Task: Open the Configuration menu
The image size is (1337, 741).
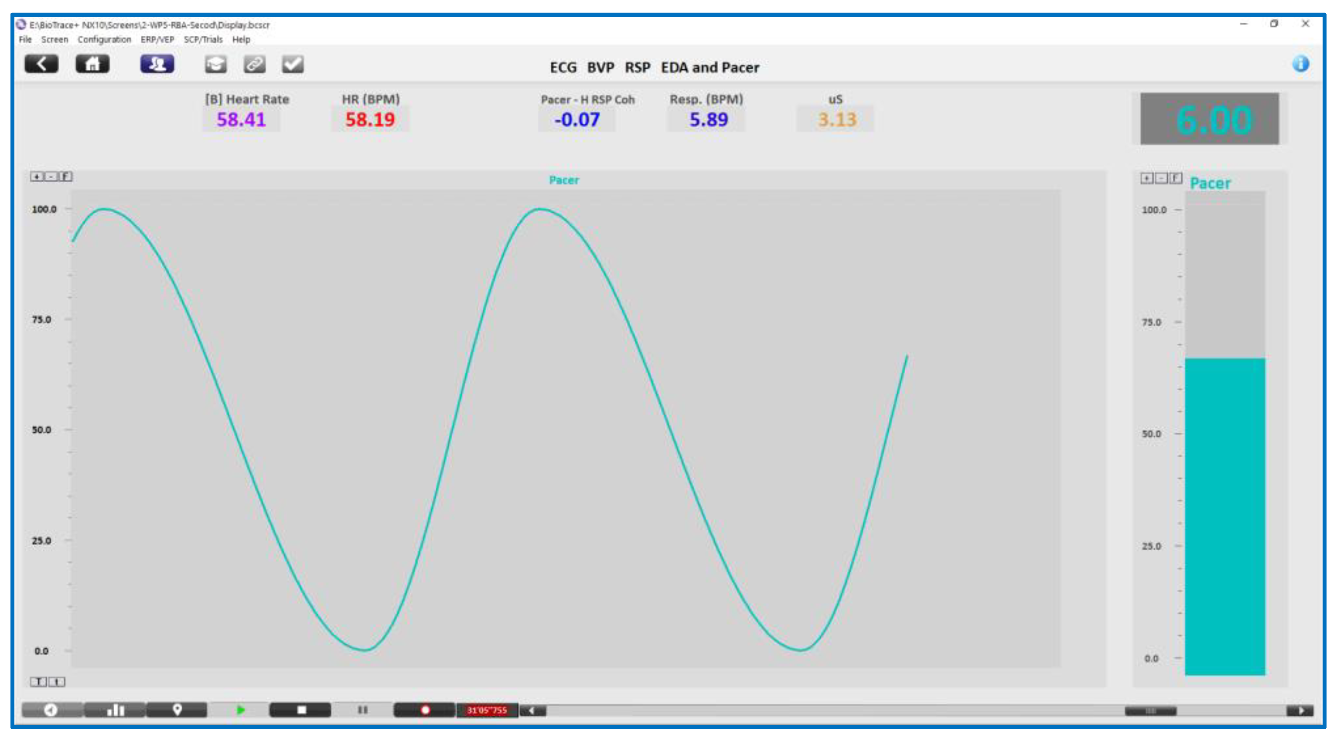Action: pyautogui.click(x=104, y=39)
